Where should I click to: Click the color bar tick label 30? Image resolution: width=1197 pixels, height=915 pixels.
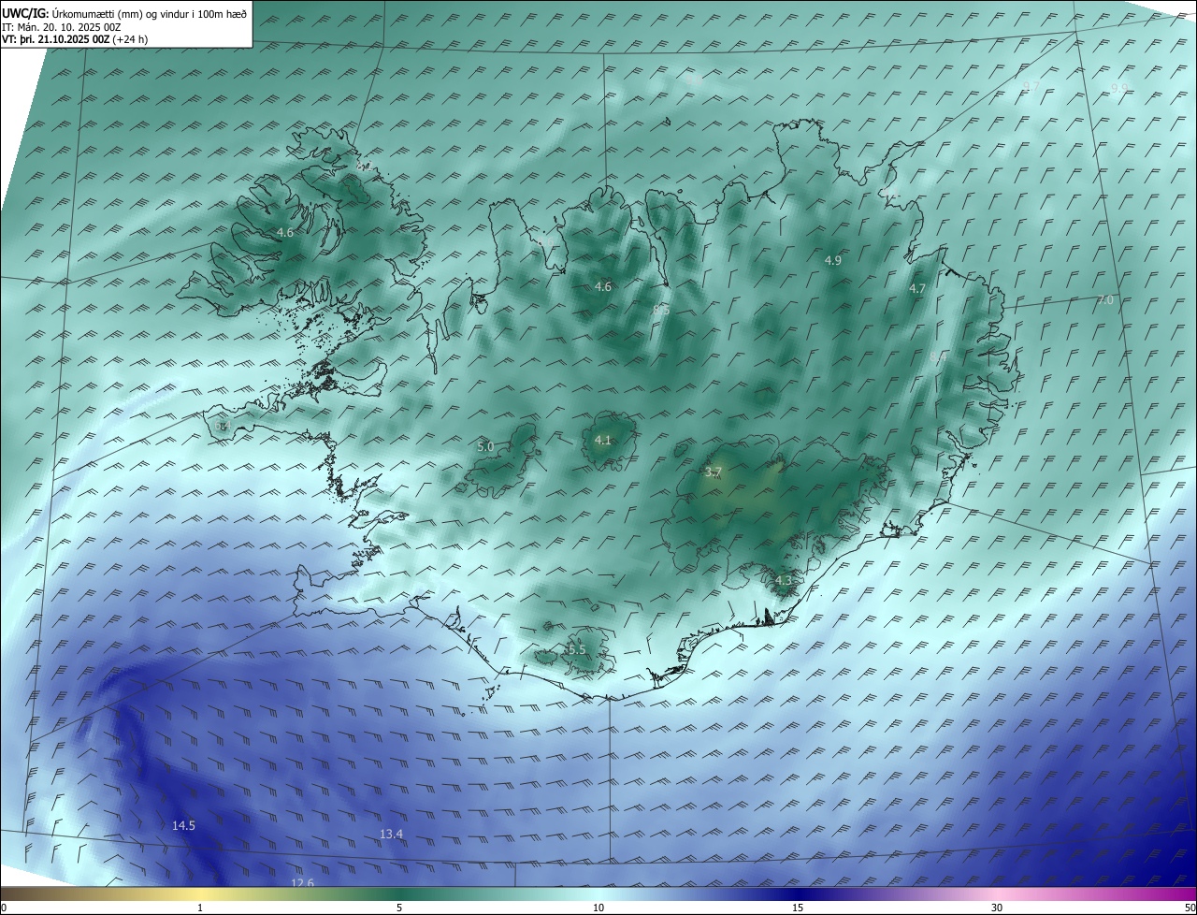997,908
